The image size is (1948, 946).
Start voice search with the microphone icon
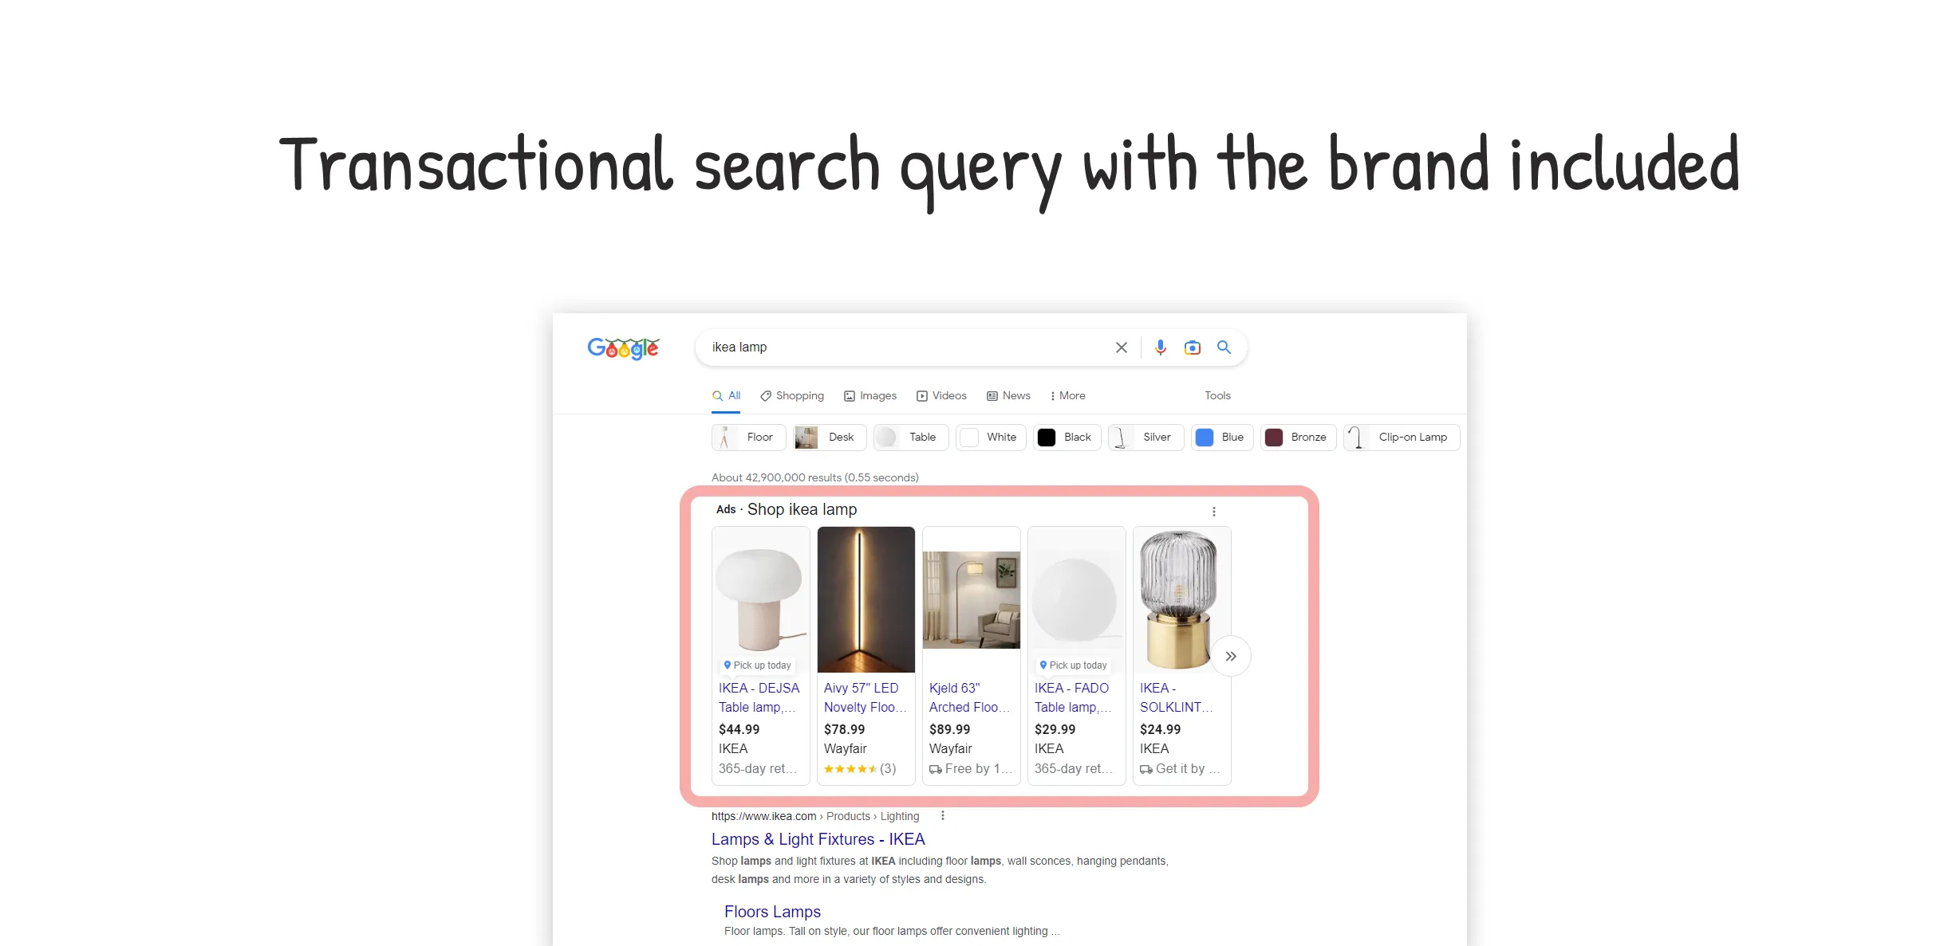tap(1160, 347)
